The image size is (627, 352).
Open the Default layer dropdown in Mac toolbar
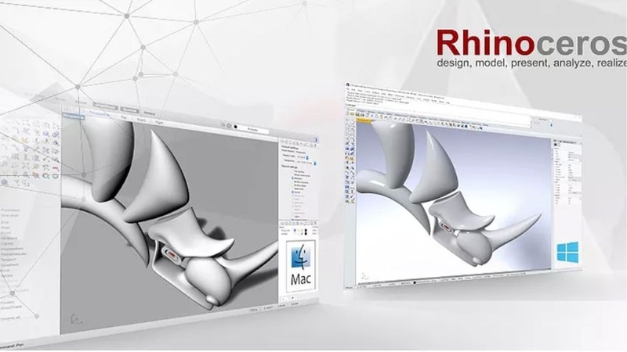251,129
